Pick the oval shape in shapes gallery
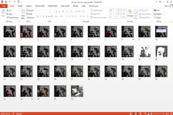The image size is (173, 115). pos(121,11)
